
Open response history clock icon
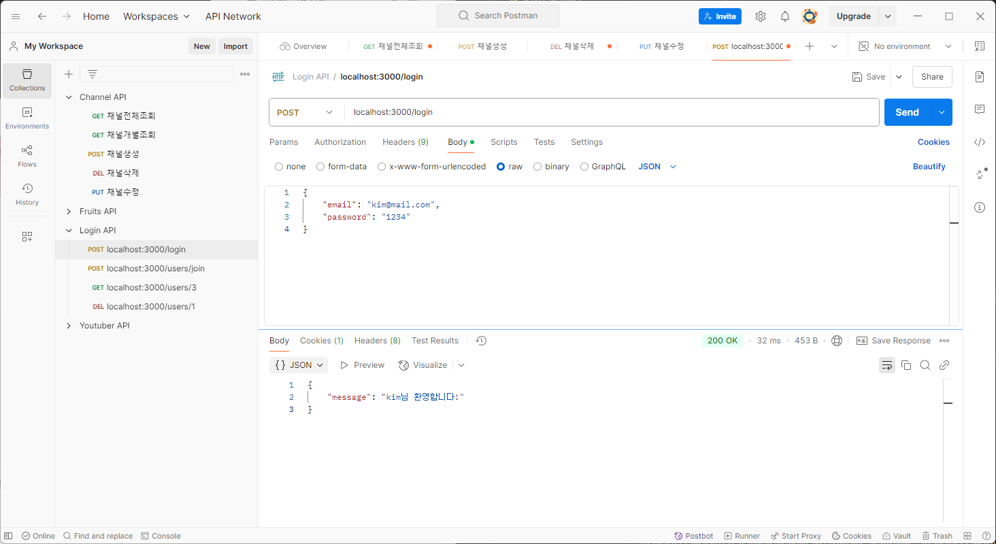coord(482,341)
